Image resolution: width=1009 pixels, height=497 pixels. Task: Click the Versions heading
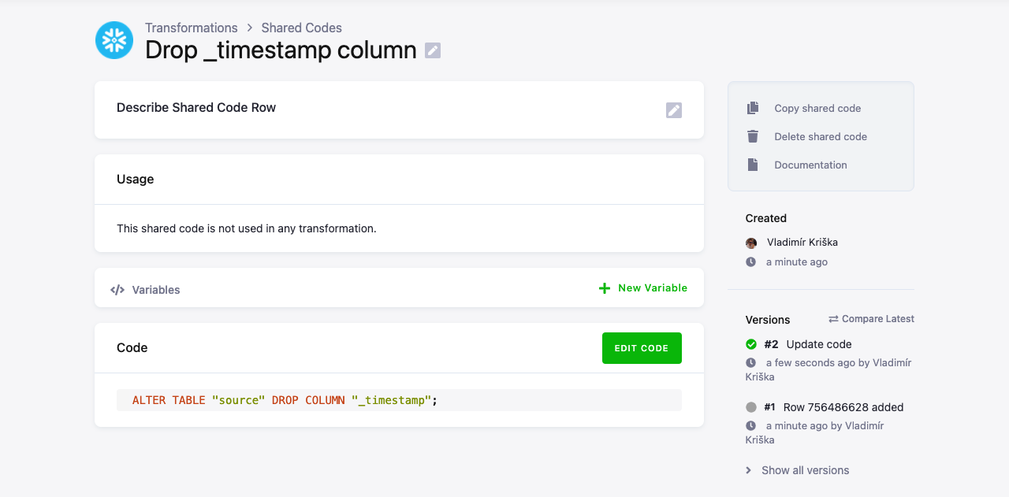768,320
